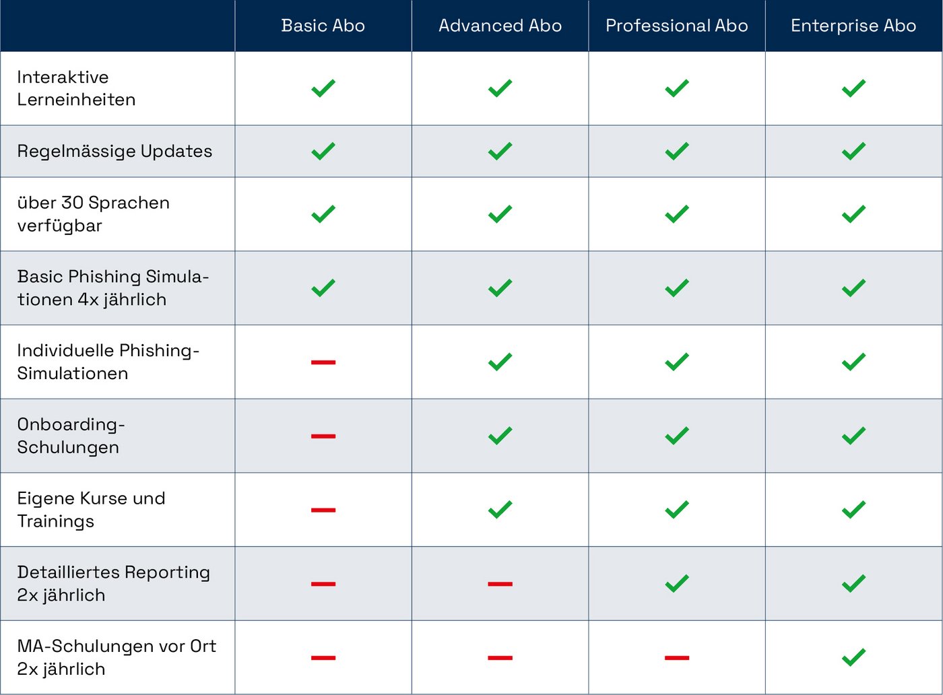Click Professional checkmark for Basic Phishing Simulationen
Image resolution: width=943 pixels, height=695 pixels.
click(676, 288)
